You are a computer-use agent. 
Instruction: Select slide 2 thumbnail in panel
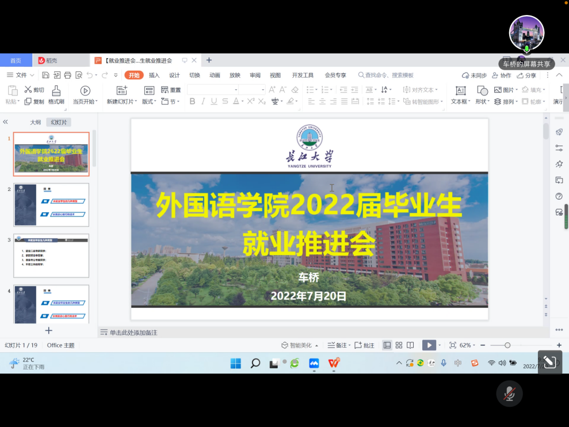pos(51,205)
